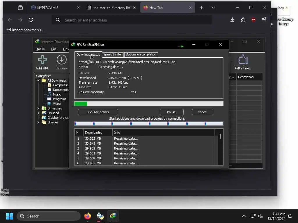Open a new tab with plus button
The width and height of the screenshot is (298, 223).
coord(202,8)
